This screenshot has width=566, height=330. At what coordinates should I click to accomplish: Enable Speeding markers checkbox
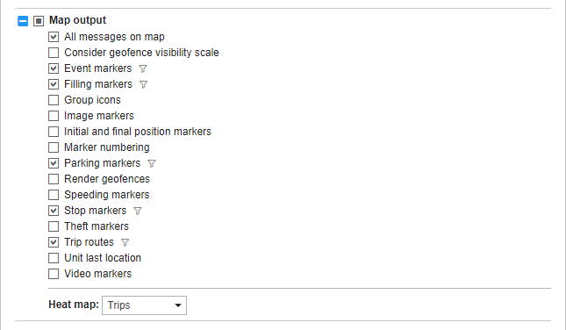tap(54, 195)
